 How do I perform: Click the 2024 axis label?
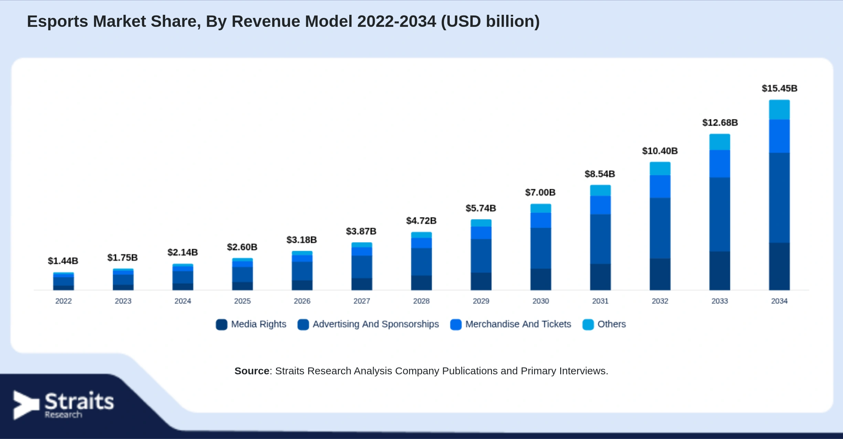(183, 301)
